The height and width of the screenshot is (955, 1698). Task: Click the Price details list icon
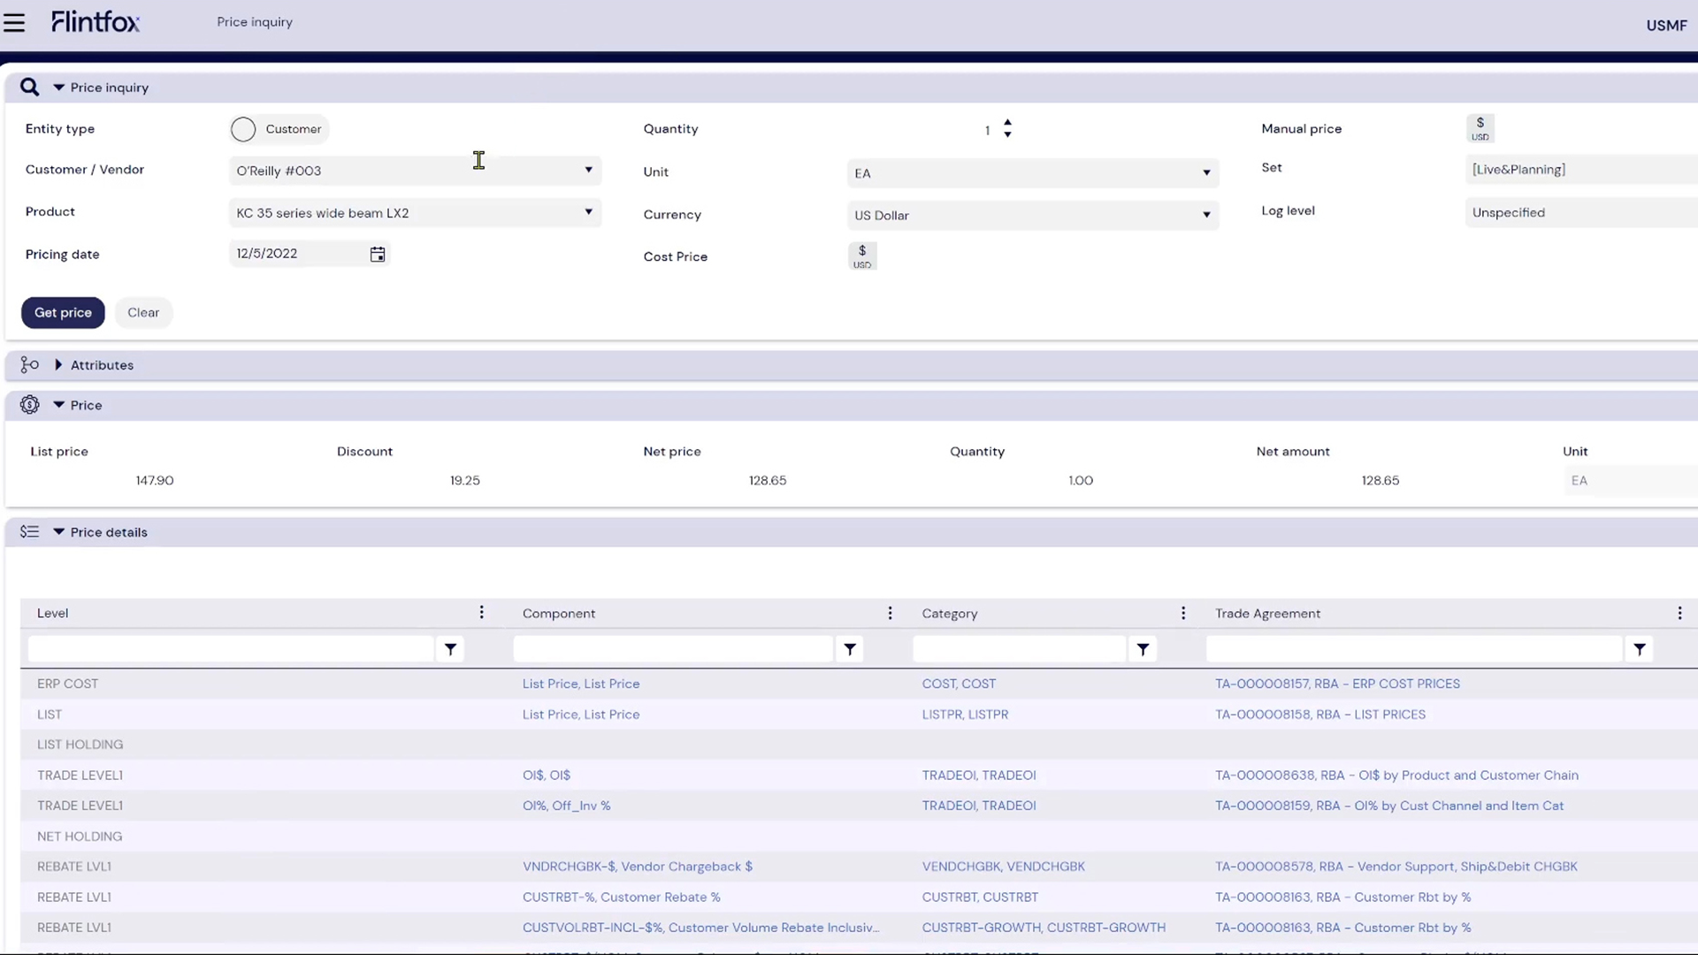point(29,531)
